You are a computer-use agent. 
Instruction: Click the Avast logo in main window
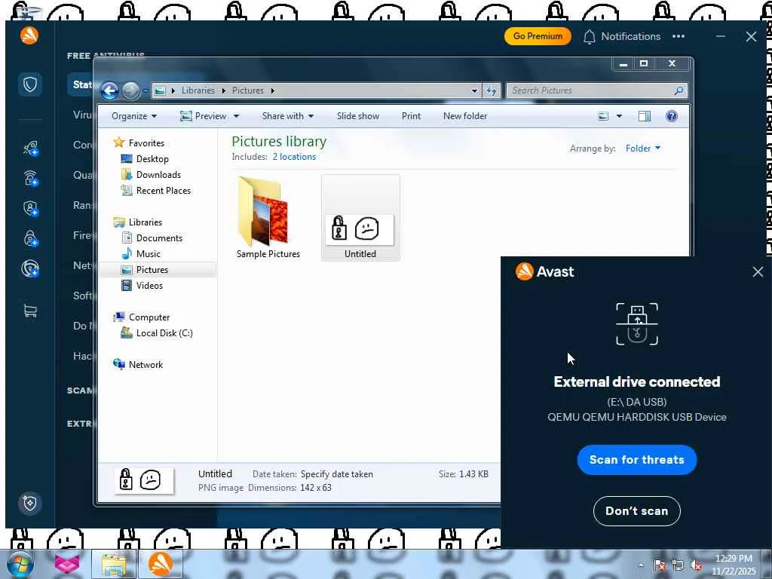pos(29,35)
